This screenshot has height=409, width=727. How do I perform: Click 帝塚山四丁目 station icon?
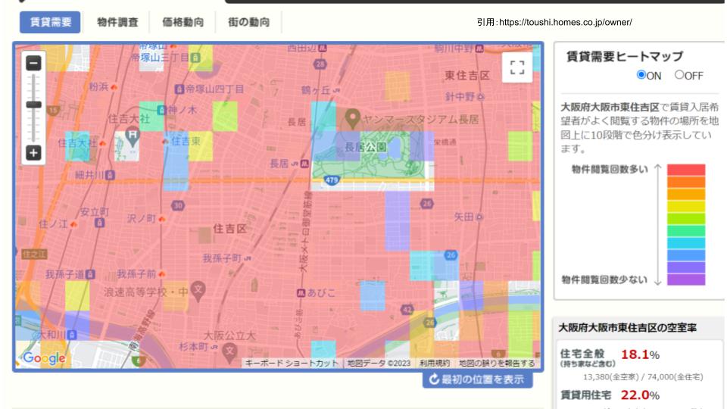tap(179, 89)
